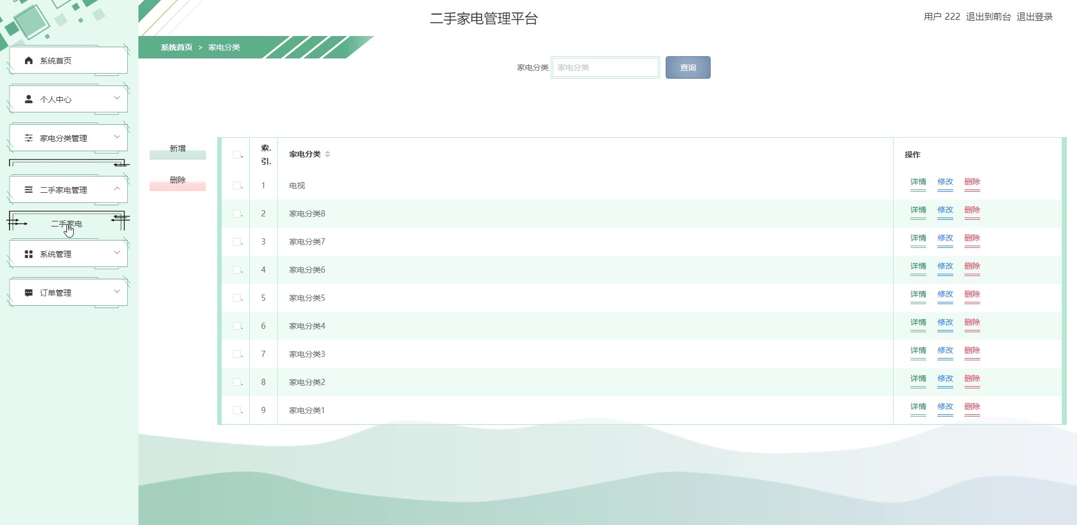The width and height of the screenshot is (1077, 525).
Task: Click the person icon for 个人中心
Action: [x=29, y=99]
